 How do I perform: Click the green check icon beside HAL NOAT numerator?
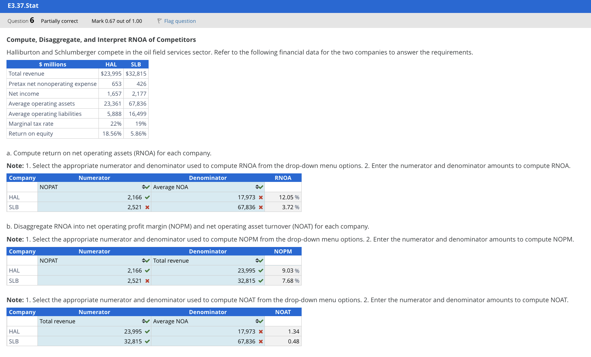(x=147, y=331)
